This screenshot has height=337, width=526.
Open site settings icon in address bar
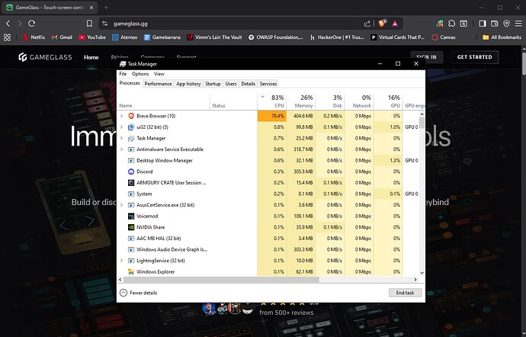tap(105, 24)
